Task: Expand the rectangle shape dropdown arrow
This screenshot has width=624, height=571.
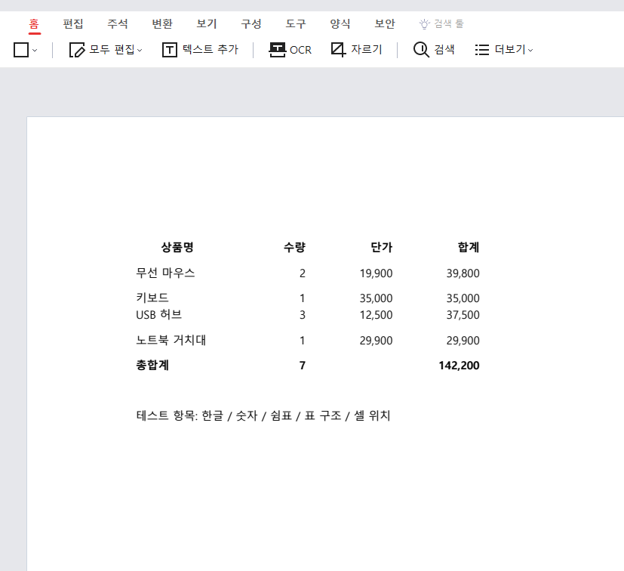Action: pos(35,50)
